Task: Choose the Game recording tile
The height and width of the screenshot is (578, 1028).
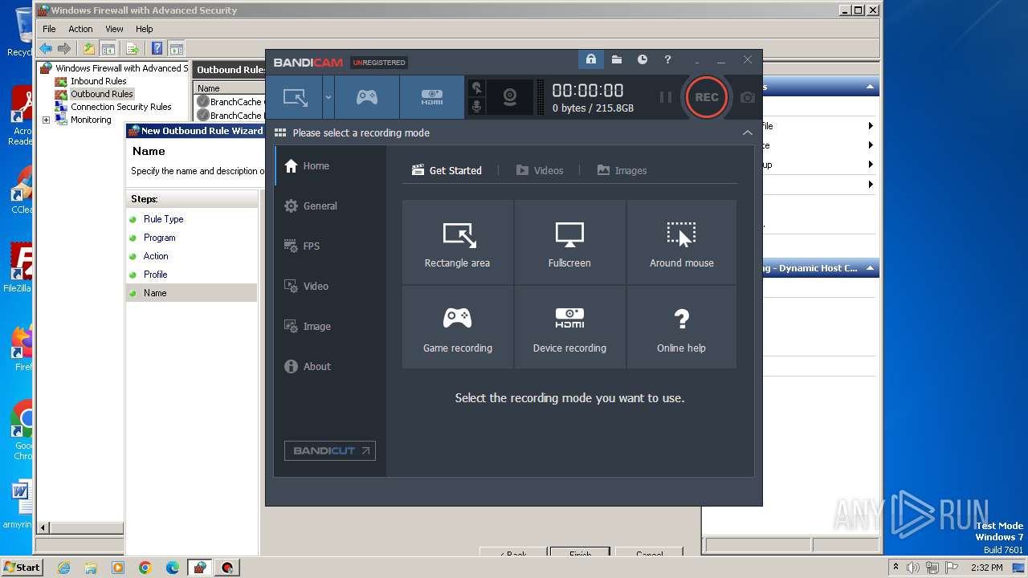Action: (457, 327)
